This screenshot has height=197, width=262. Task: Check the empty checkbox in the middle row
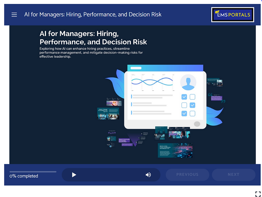[184, 105]
